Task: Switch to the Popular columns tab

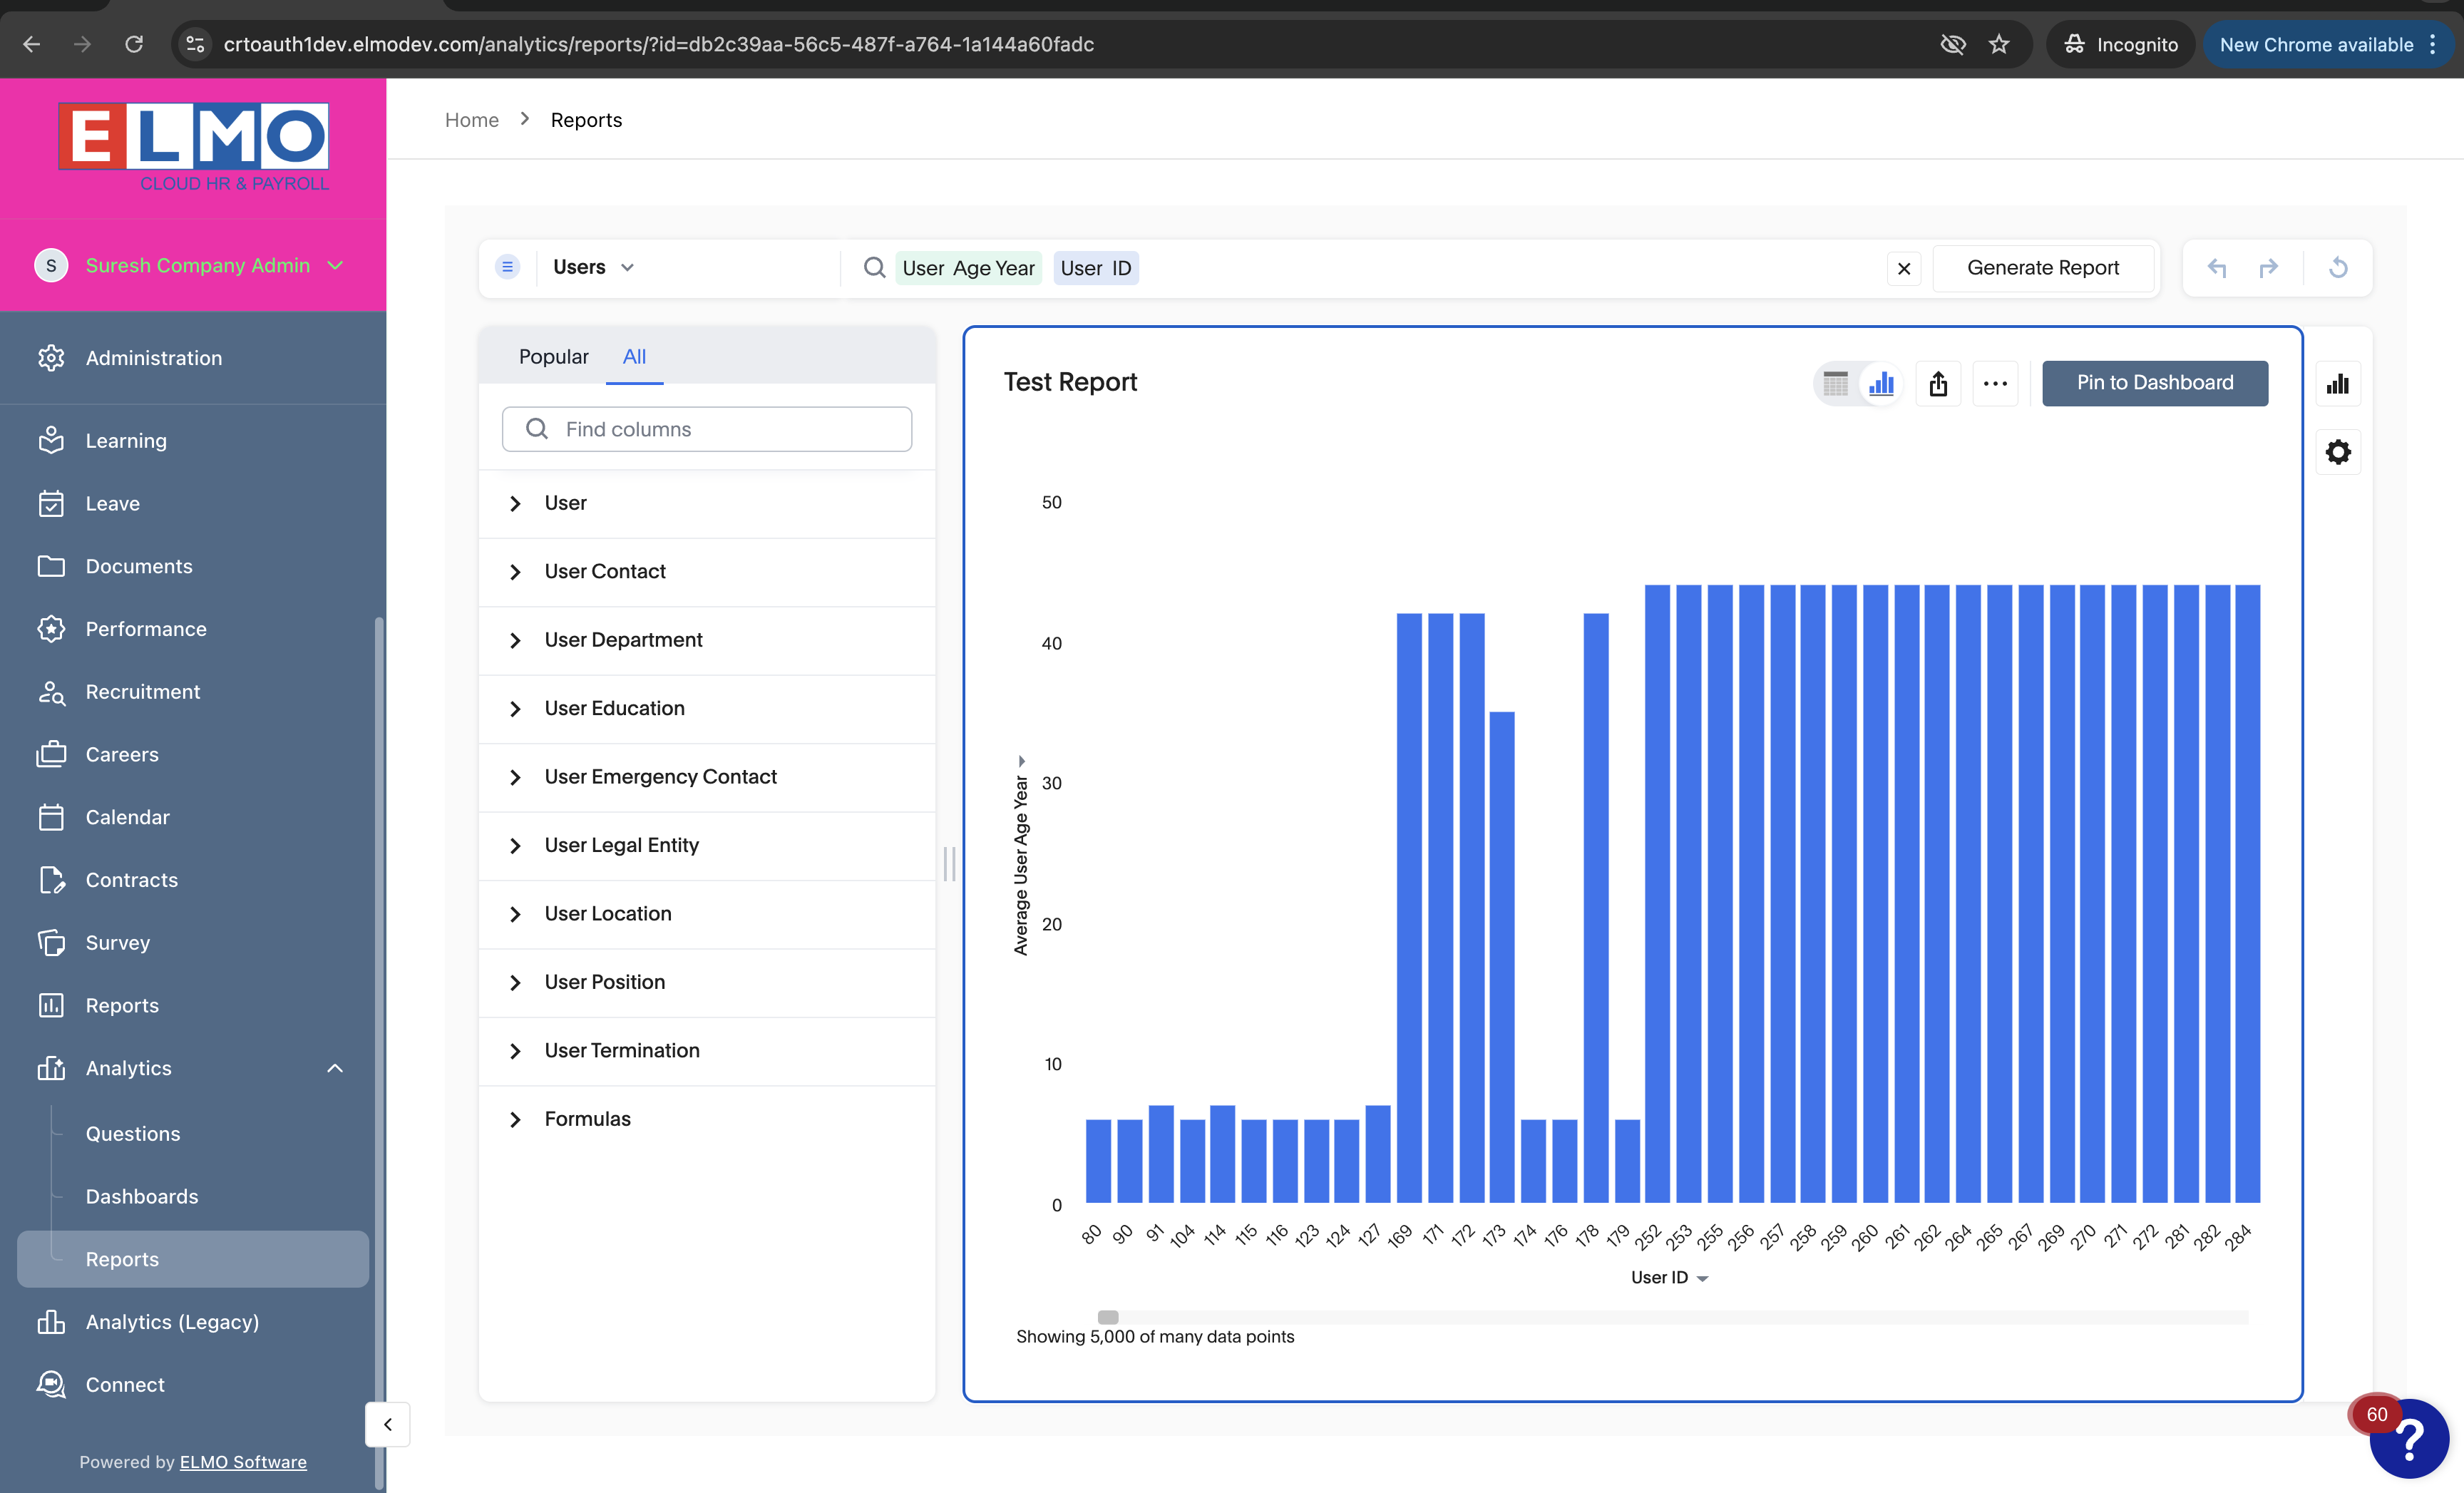Action: pos(553,357)
